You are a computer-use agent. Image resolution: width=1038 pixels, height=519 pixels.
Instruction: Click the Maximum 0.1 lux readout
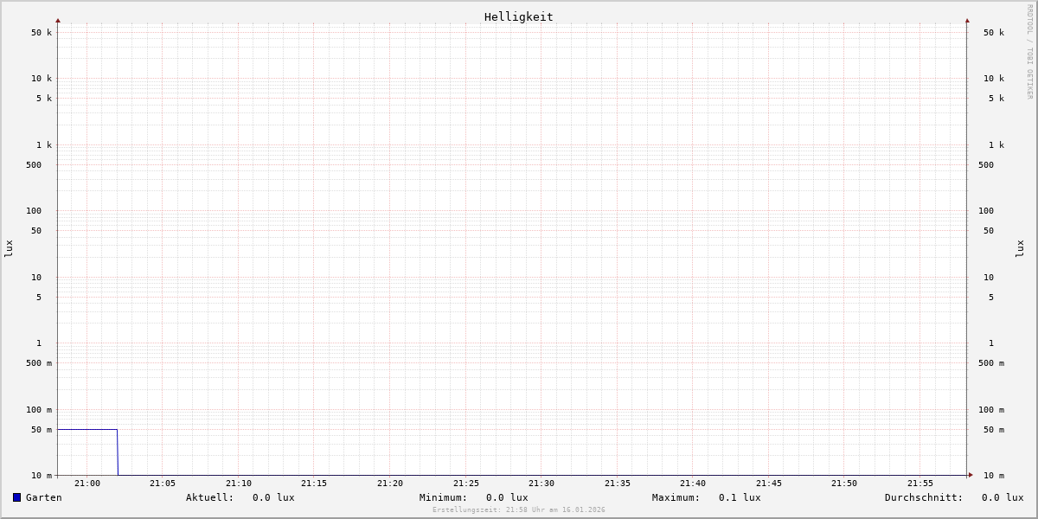coord(740,497)
